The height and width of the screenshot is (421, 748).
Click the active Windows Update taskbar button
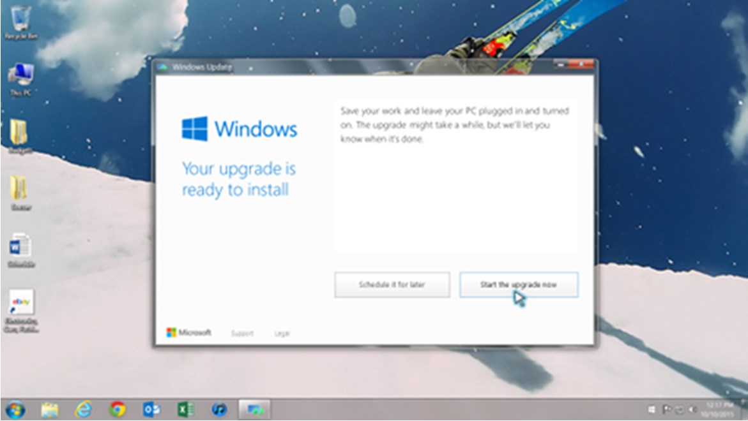254,410
